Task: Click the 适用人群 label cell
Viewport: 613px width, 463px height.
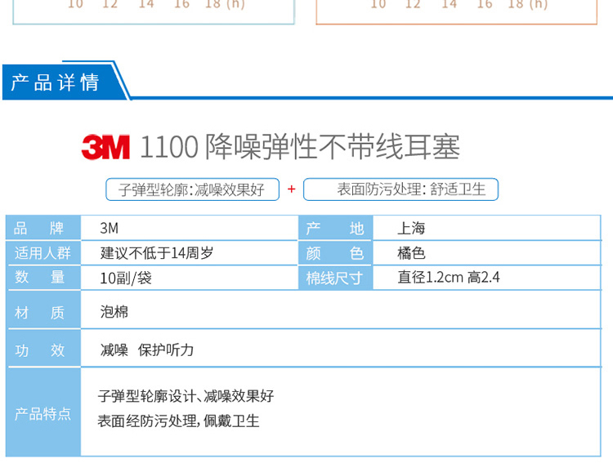Action: tap(43, 253)
